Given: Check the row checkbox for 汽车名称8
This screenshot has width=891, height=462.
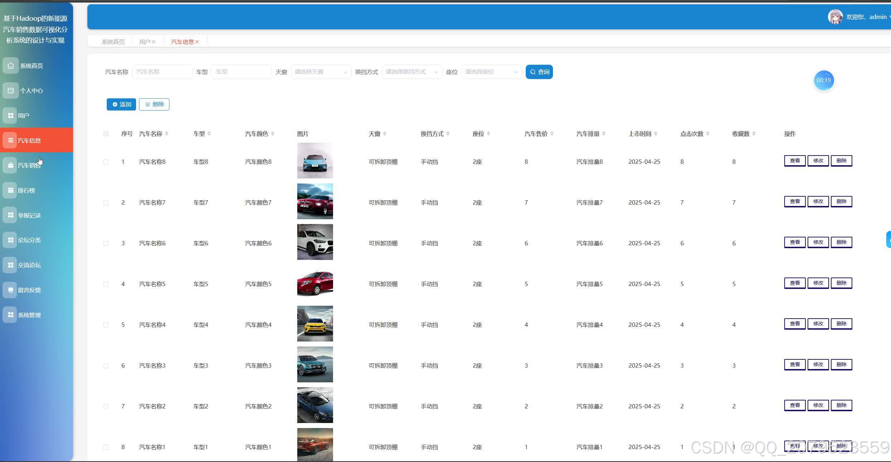Looking at the screenshot, I should pyautogui.click(x=106, y=162).
